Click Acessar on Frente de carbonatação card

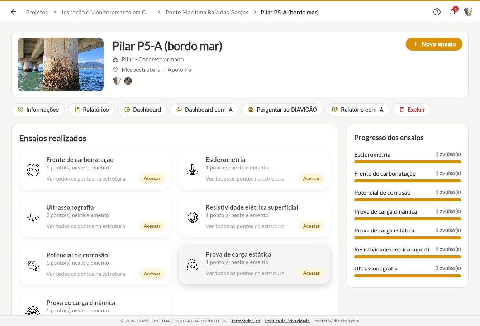coord(152,178)
